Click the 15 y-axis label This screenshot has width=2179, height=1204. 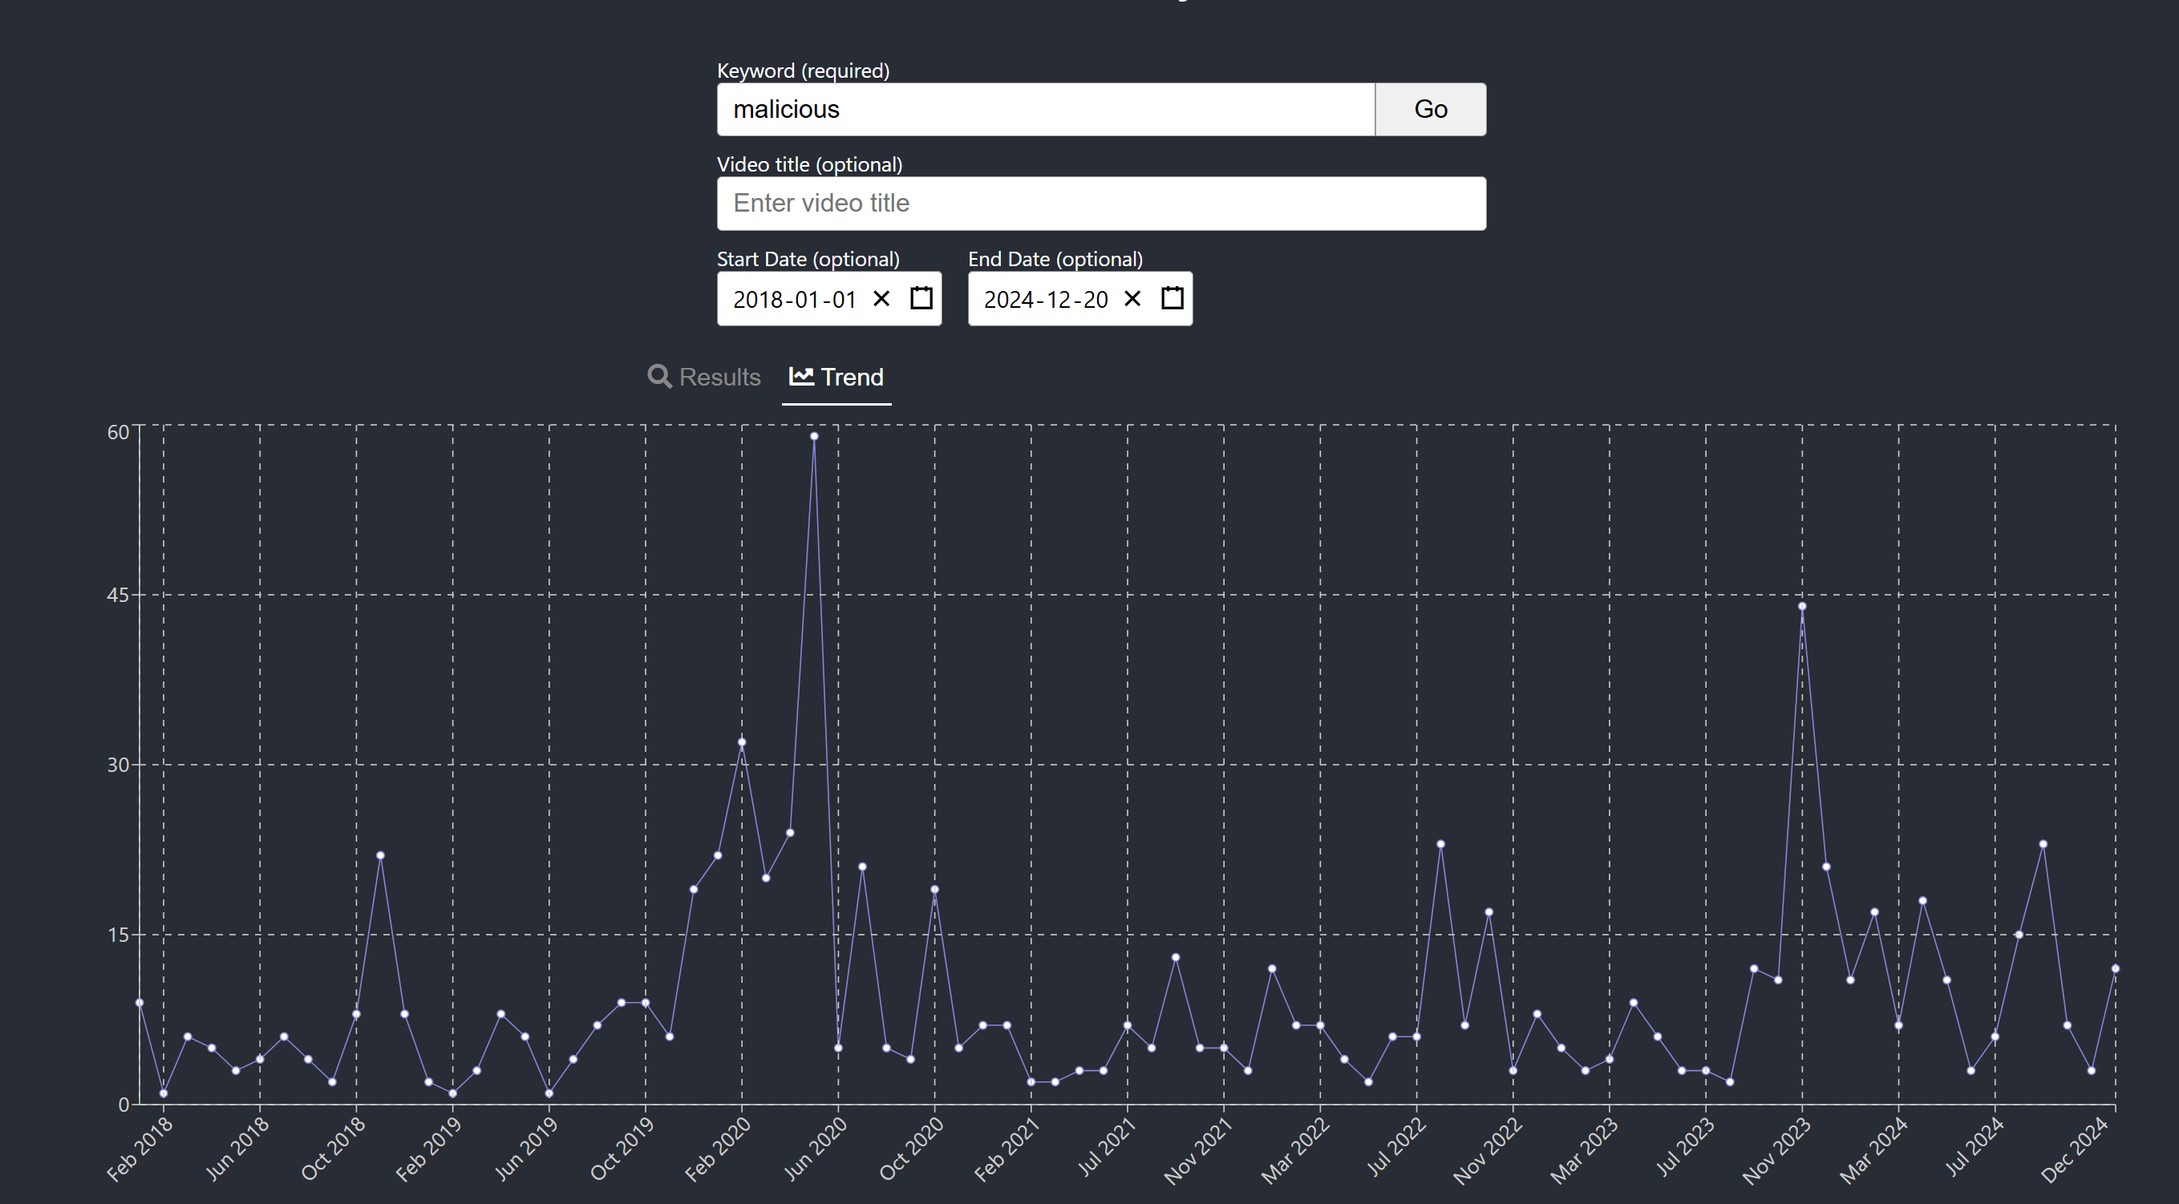(x=119, y=935)
